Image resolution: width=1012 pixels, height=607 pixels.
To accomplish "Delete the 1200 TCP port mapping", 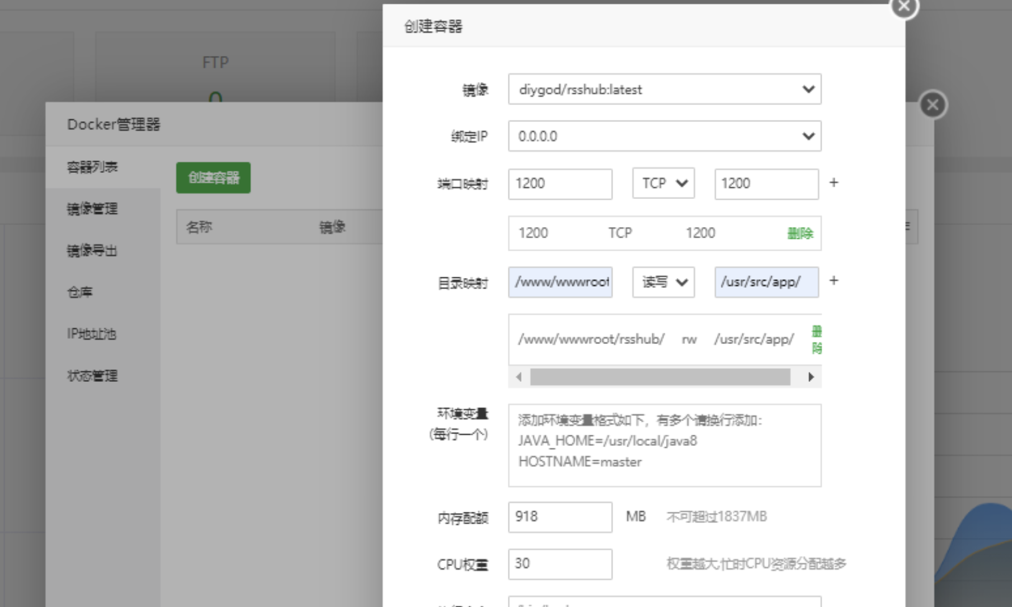I will click(800, 233).
